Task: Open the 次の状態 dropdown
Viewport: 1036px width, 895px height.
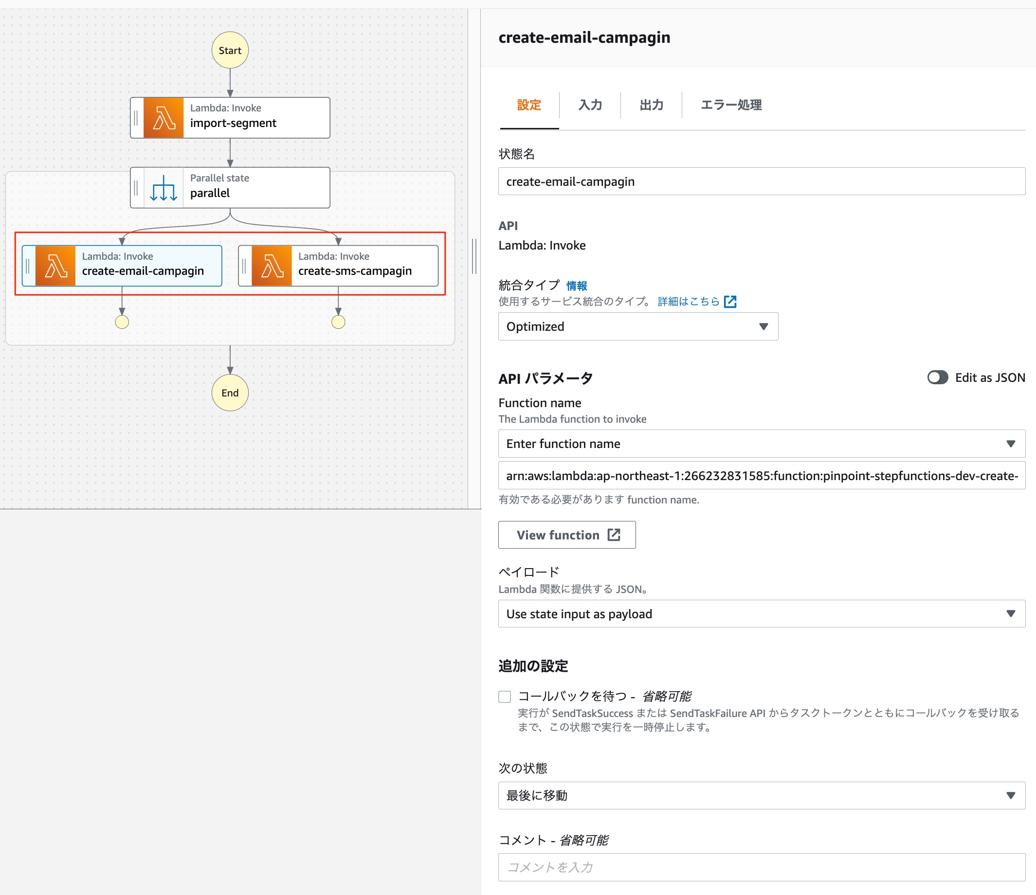Action: (762, 796)
